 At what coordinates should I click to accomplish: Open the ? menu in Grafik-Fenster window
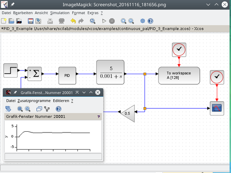(x=72, y=100)
